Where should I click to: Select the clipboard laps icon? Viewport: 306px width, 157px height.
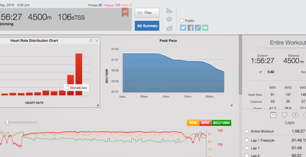coord(273,115)
